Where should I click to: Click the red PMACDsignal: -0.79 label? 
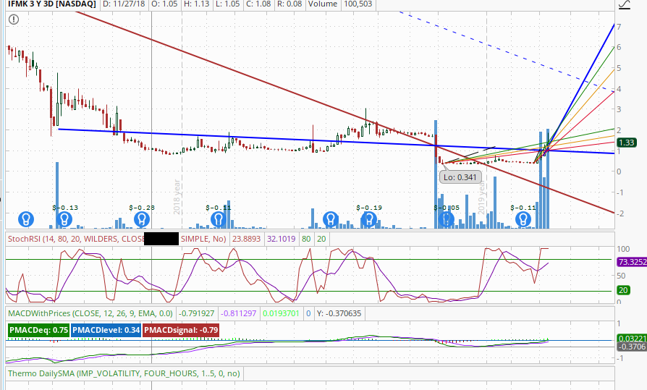pyautogui.click(x=181, y=331)
